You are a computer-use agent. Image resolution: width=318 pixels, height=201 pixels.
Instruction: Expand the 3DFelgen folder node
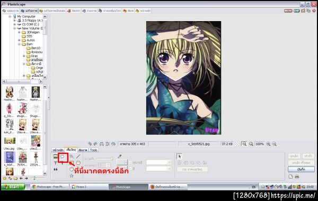tap(19, 32)
